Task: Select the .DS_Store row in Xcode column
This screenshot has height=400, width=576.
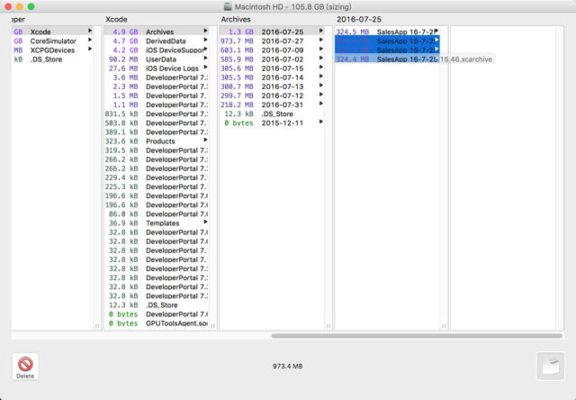Action: coord(157,305)
